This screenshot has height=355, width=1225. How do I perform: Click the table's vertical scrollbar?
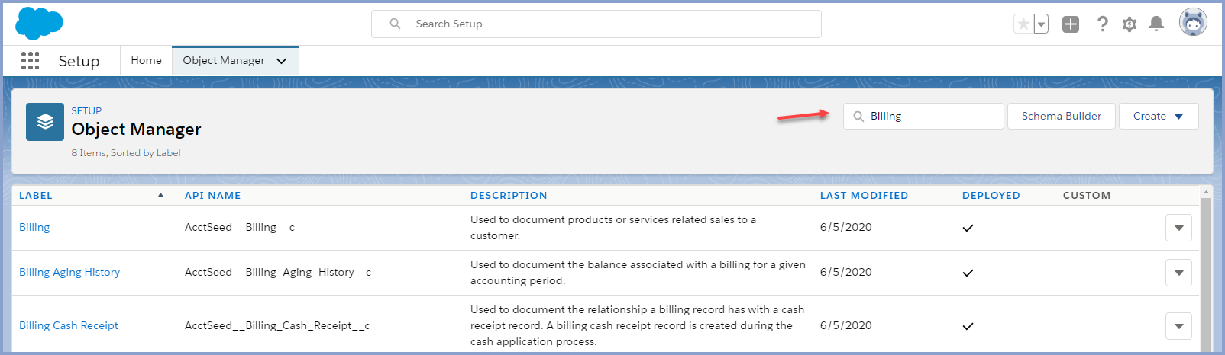click(x=1207, y=274)
